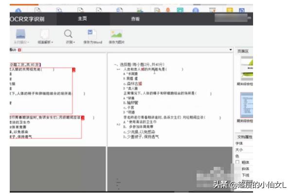Click recognized text C.子宫
The image size is (292, 194).
tap(128, 108)
